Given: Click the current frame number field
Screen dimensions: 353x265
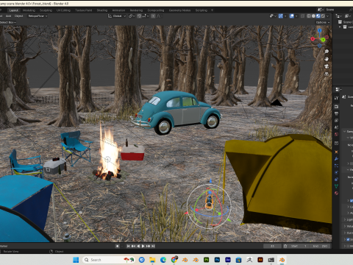Looking at the screenshot, I should 272,246.
